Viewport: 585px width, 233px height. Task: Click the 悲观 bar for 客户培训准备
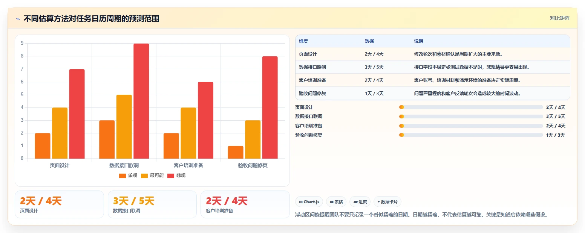point(205,120)
